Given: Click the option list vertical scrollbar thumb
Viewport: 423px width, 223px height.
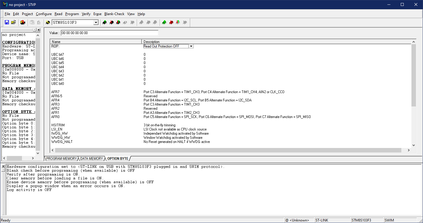Looking at the screenshot, I should click(414, 75).
